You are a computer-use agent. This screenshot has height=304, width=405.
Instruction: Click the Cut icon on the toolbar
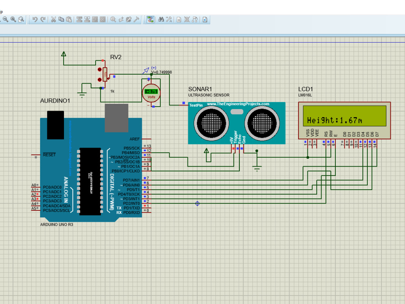53,19
